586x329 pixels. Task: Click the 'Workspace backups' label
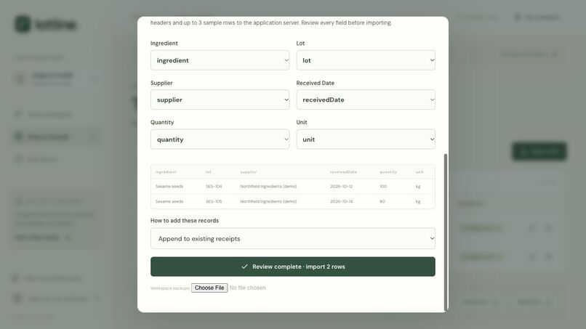(x=170, y=288)
